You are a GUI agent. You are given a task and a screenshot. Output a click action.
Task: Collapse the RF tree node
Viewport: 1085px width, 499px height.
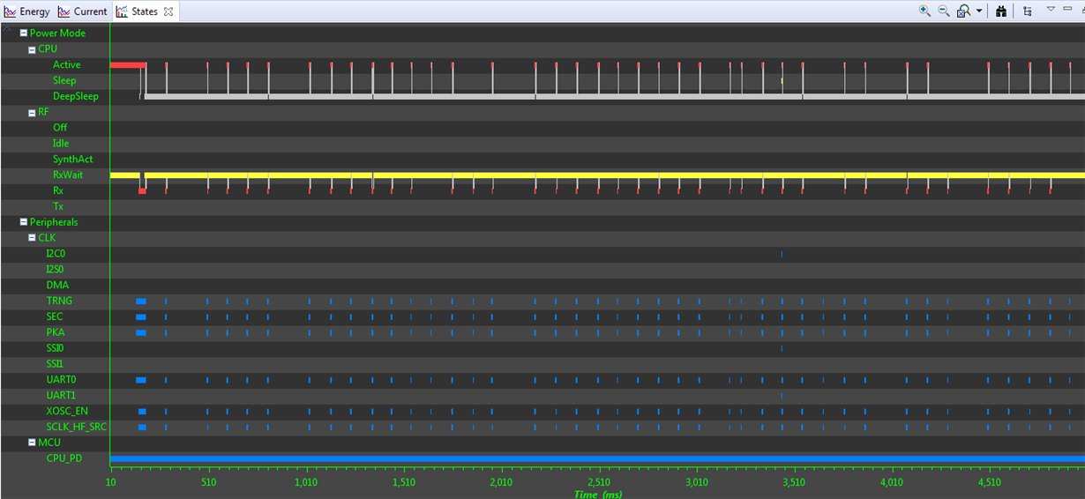(x=32, y=113)
